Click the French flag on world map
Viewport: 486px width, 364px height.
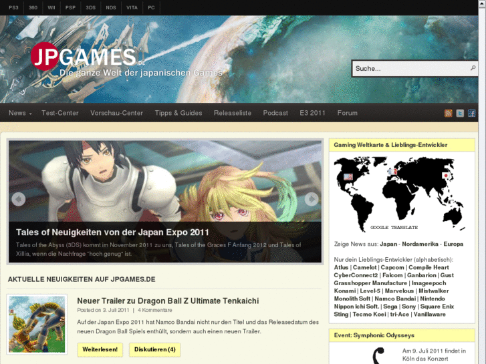tap(392, 171)
